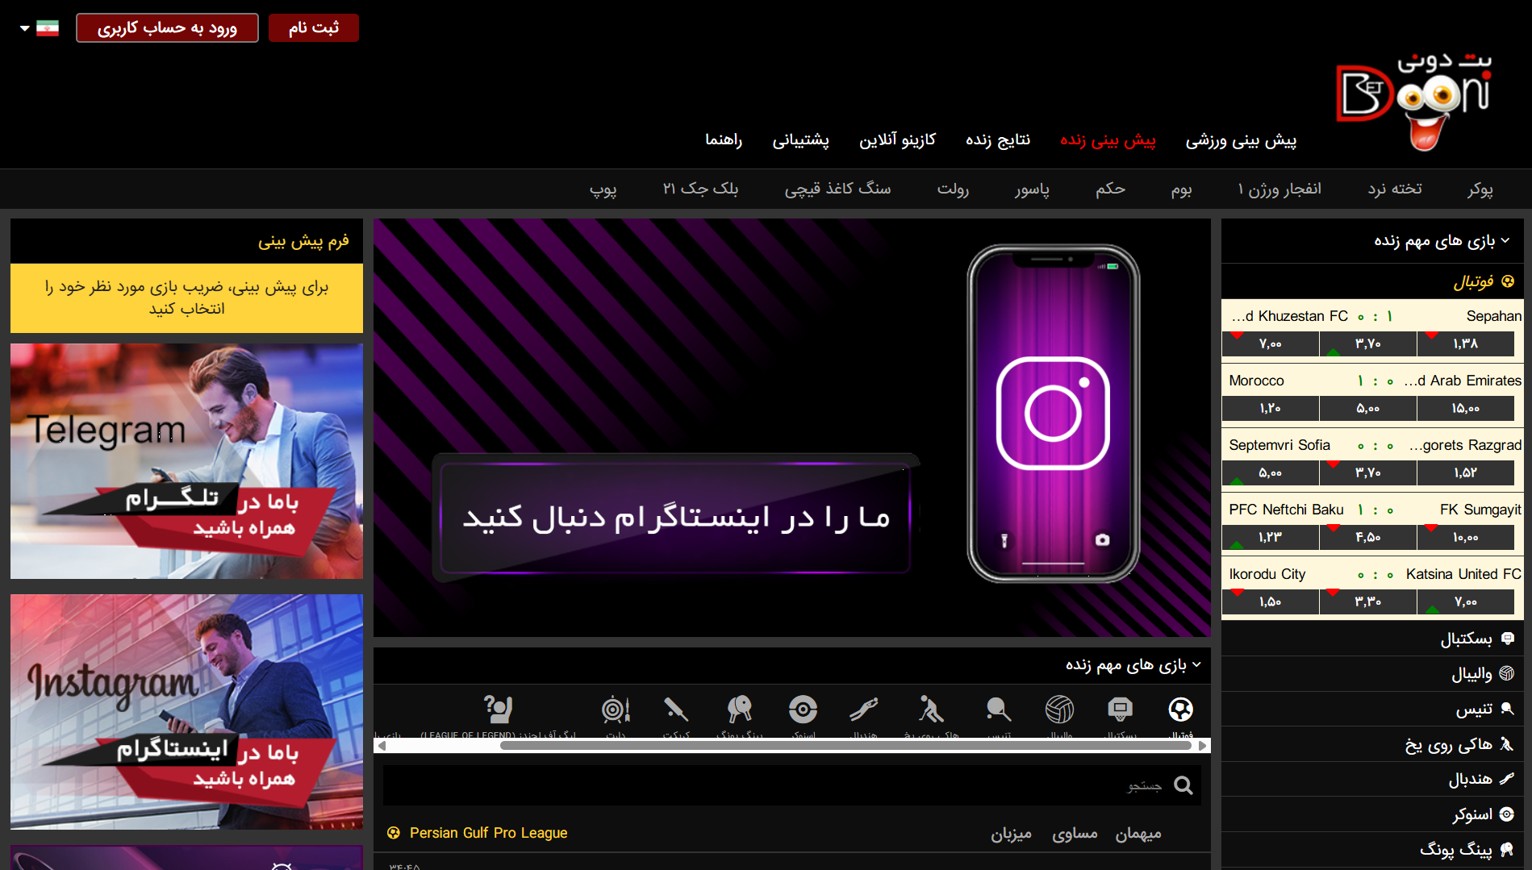This screenshot has width=1532, height=870.
Task: Open the تخته نرد game link
Action: (x=1395, y=189)
